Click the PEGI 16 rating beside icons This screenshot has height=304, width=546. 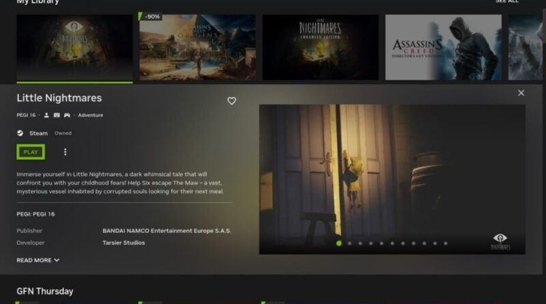pos(26,115)
